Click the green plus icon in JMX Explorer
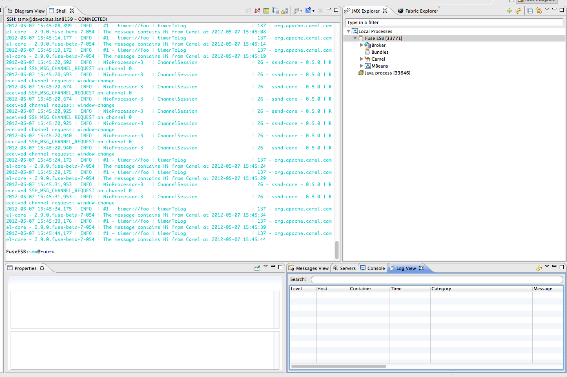Image resolution: width=567 pixels, height=377 pixels. coord(509,11)
